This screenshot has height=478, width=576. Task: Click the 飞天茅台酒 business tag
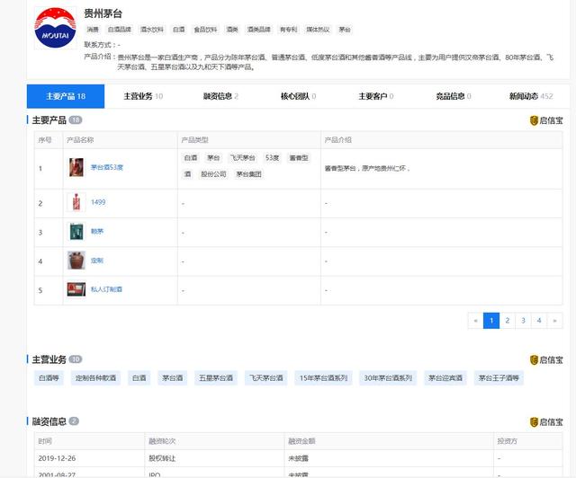(x=266, y=378)
